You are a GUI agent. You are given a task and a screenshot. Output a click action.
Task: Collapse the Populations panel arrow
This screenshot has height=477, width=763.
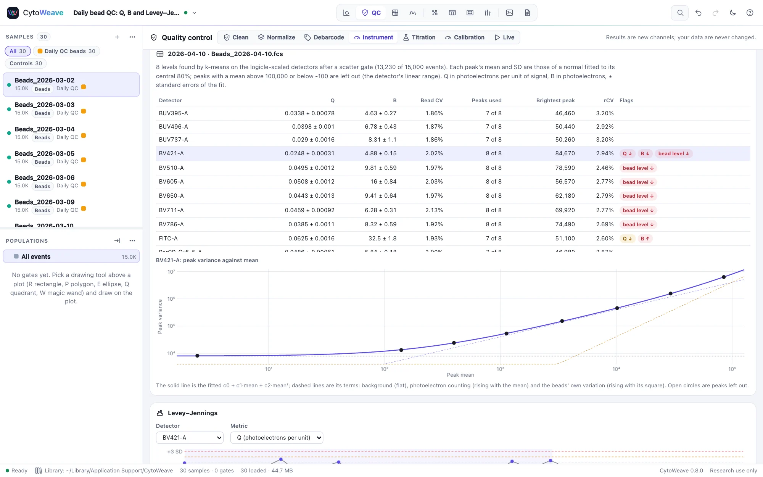pos(117,241)
